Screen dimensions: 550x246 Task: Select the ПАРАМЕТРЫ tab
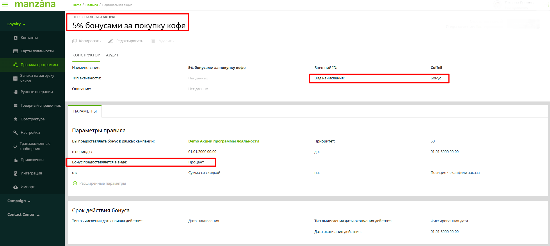pyautogui.click(x=85, y=111)
